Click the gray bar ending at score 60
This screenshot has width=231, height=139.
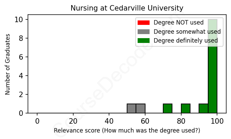140,108
